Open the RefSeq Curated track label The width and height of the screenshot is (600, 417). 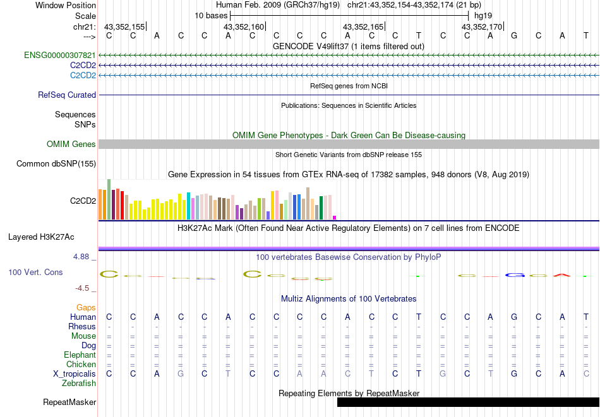coord(67,95)
